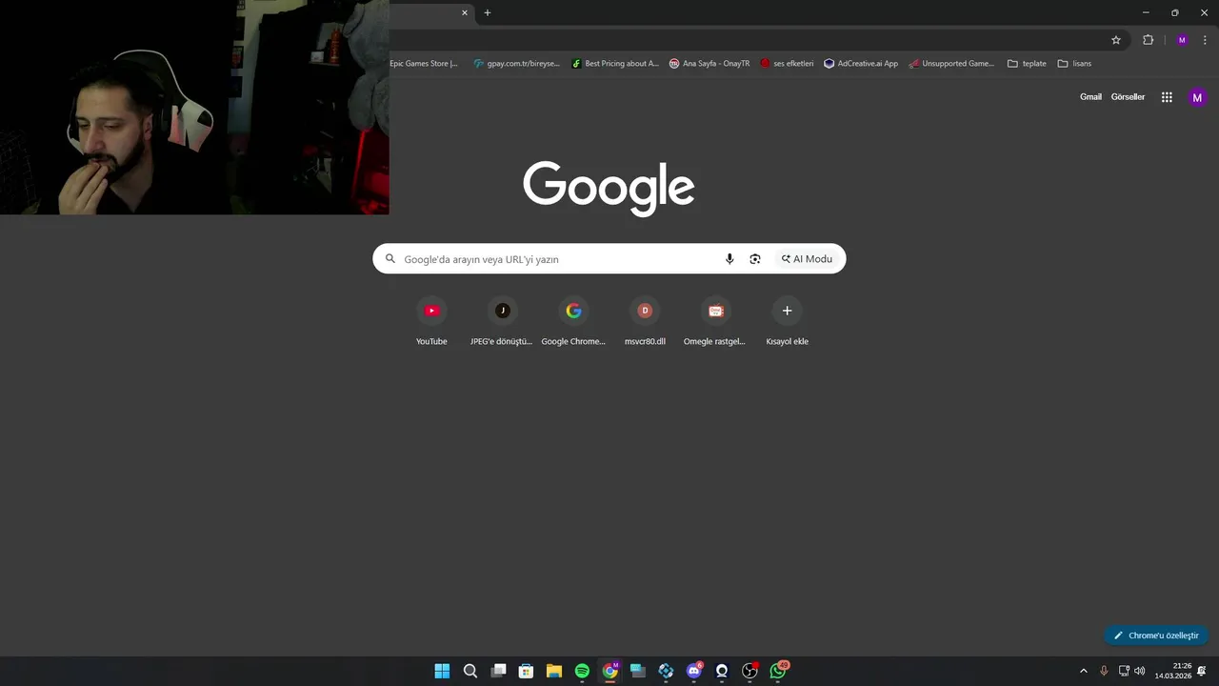The image size is (1219, 686).
Task: Open the msvcr80.dll shortcut tile
Action: [x=645, y=322]
